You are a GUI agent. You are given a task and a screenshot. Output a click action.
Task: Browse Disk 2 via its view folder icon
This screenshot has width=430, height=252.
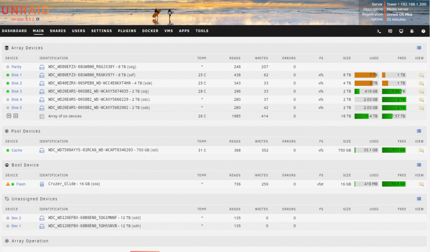(421, 83)
